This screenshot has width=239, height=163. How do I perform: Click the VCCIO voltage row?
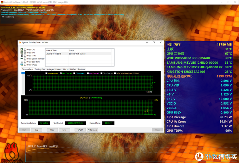199,104
